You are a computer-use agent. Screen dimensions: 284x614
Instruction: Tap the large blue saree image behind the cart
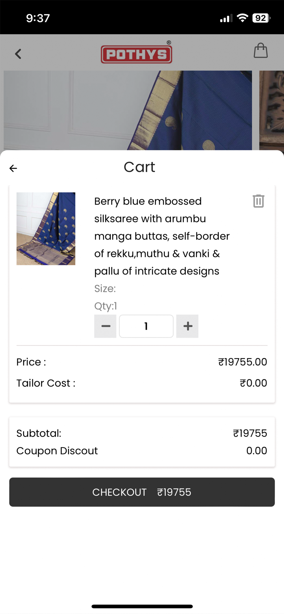click(128, 111)
